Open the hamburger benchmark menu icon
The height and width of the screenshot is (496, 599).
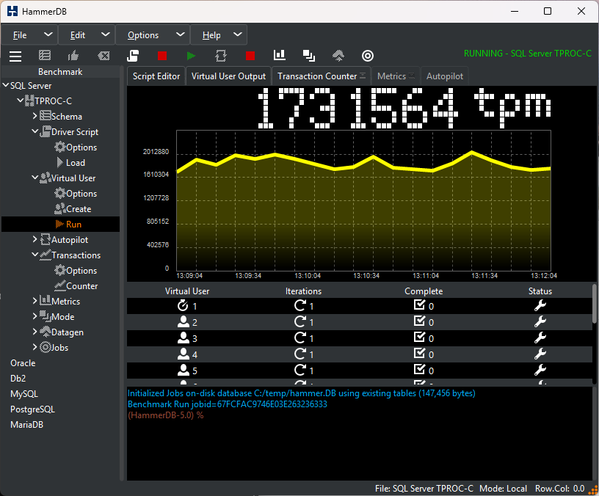click(x=15, y=56)
